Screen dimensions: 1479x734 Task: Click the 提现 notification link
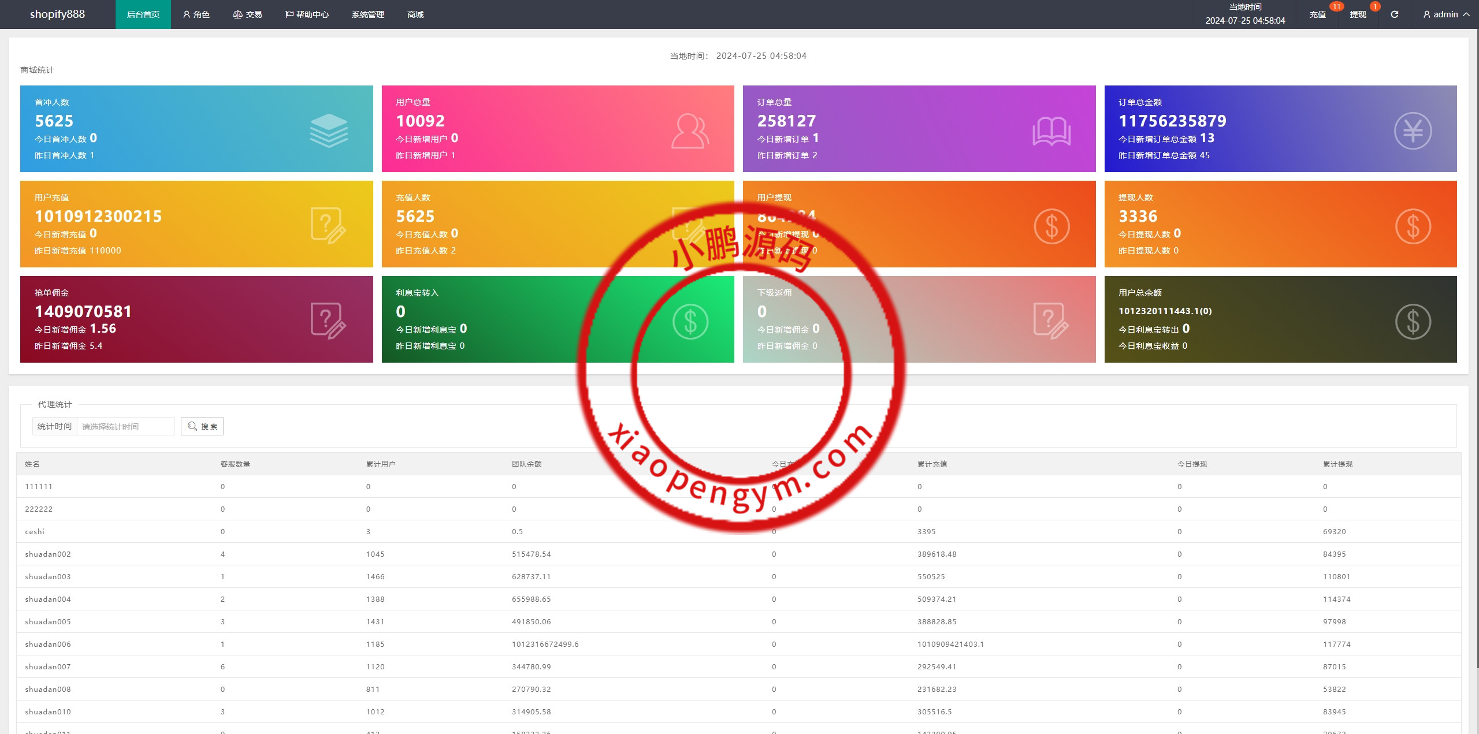[1358, 14]
